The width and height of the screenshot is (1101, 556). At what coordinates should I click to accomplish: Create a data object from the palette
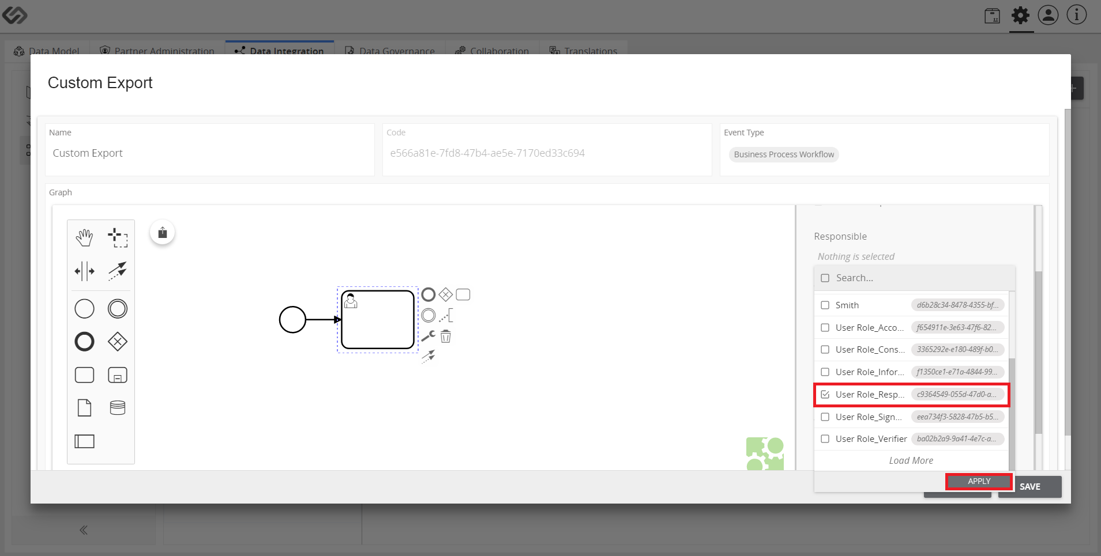(84, 408)
